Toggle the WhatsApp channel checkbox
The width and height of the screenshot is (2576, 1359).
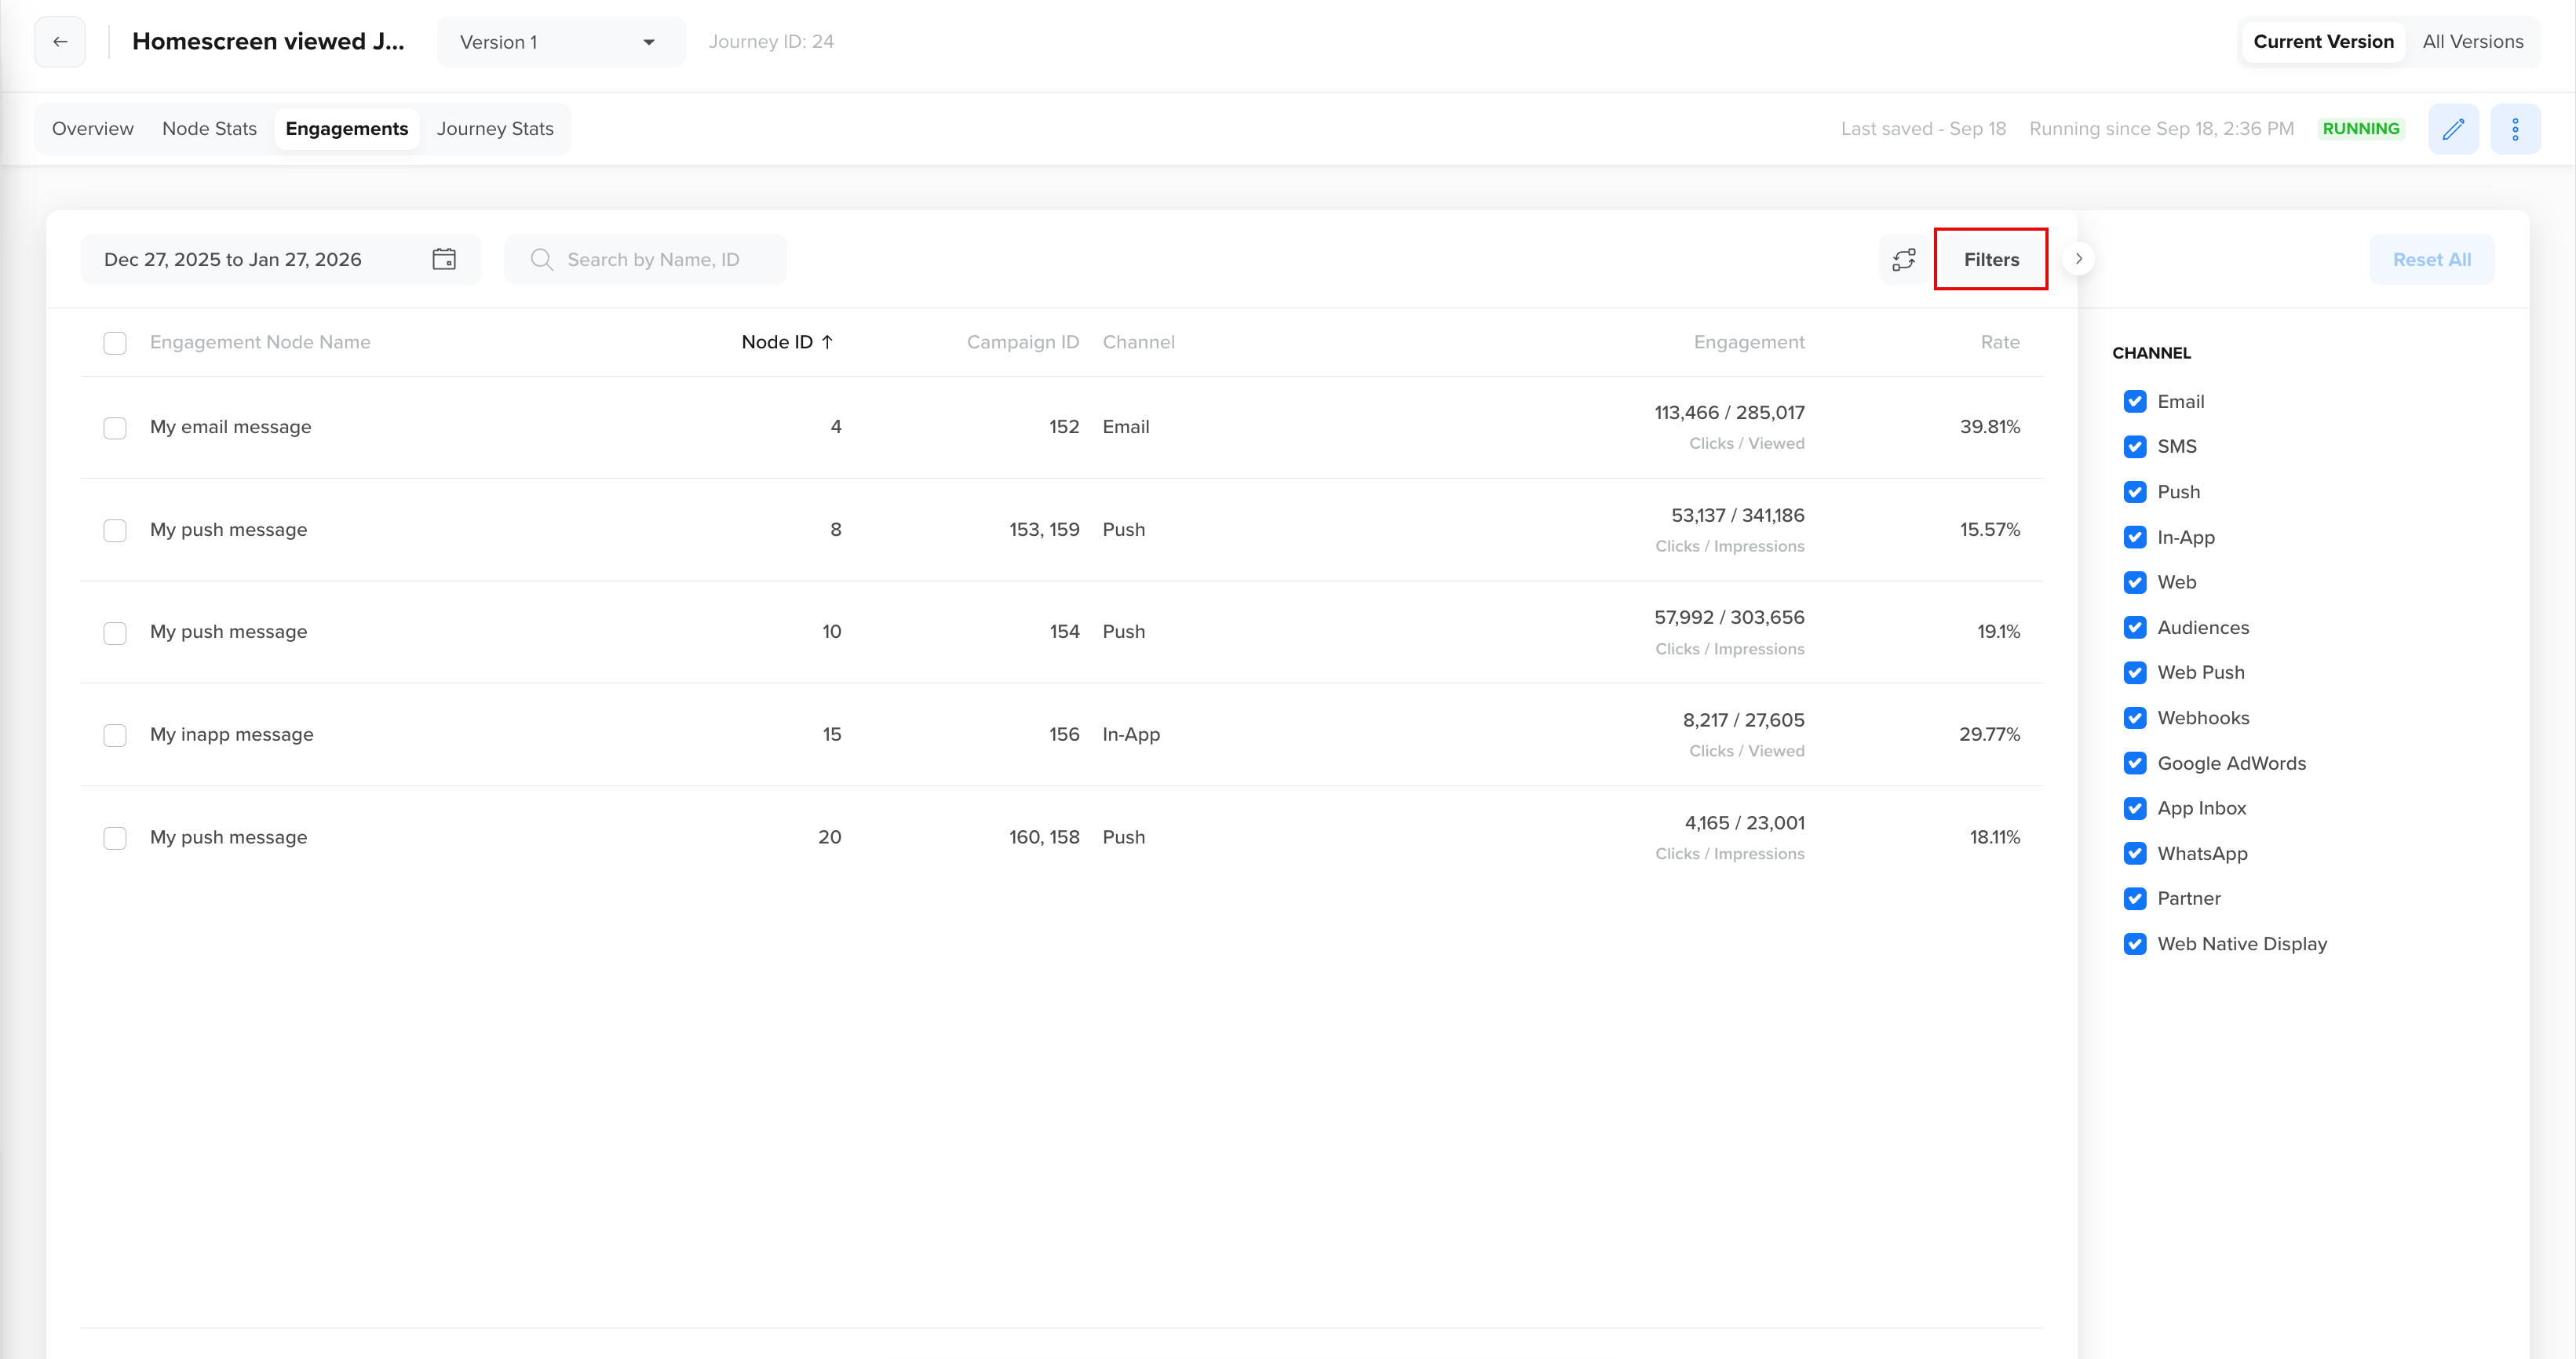coord(2135,854)
